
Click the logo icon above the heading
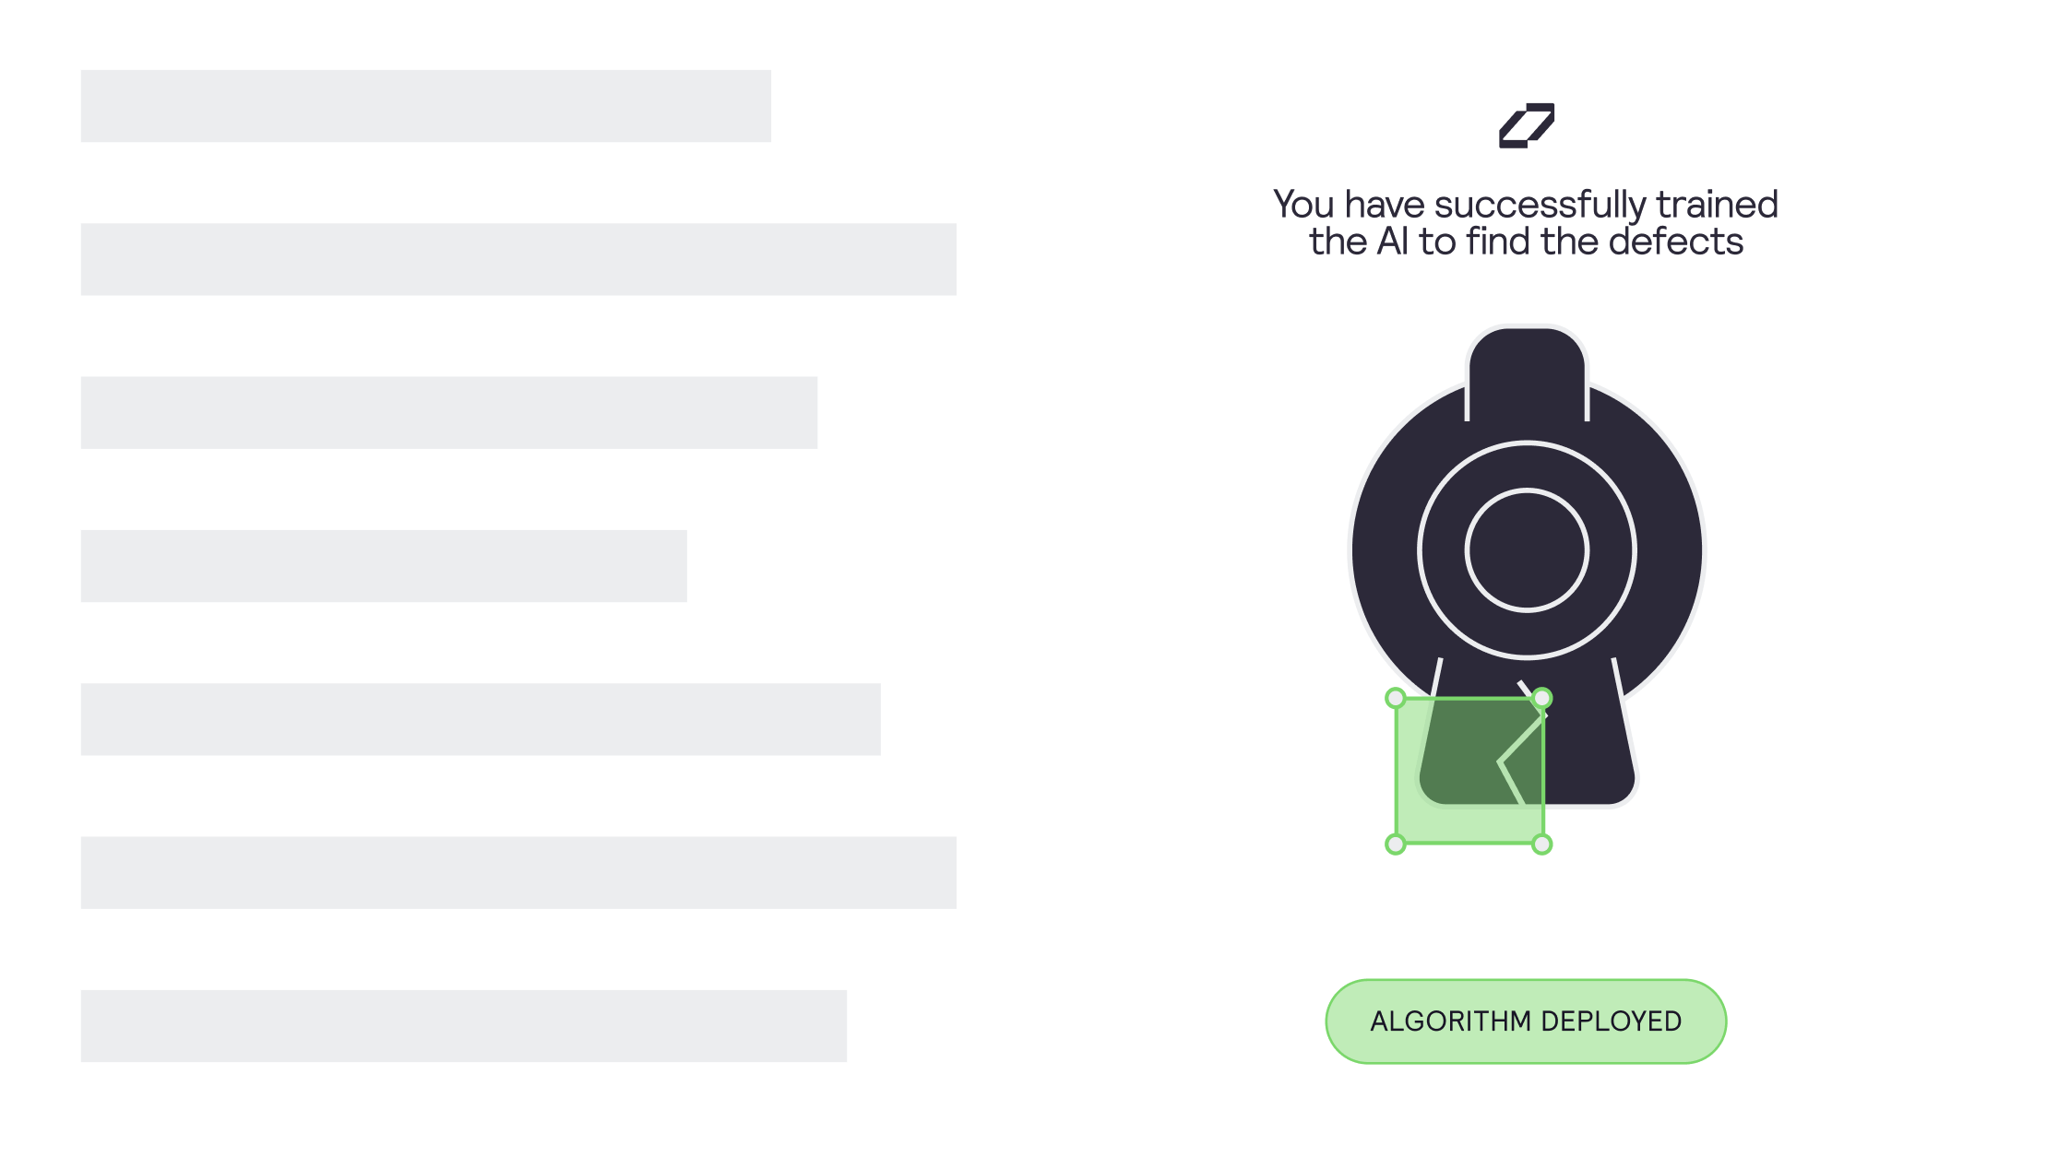[1527, 125]
